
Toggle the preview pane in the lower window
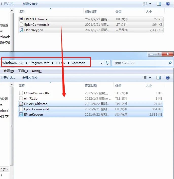pos(159,78)
